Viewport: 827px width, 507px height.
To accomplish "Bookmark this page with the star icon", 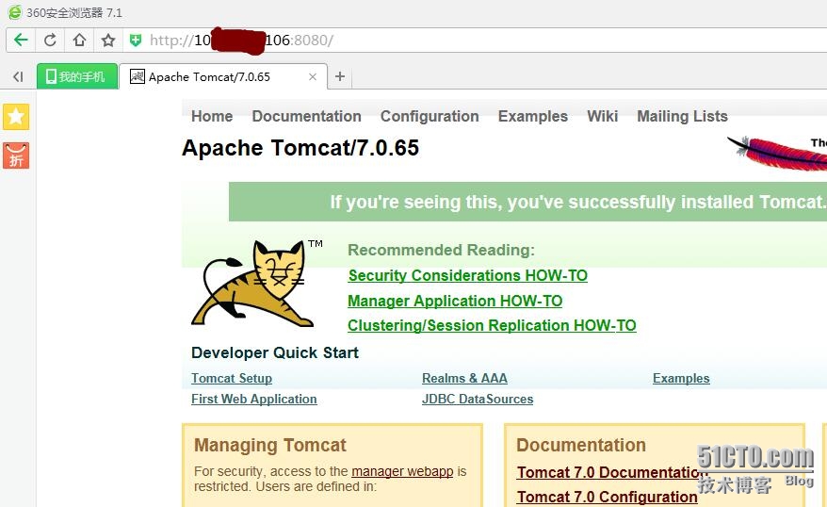I will [108, 41].
